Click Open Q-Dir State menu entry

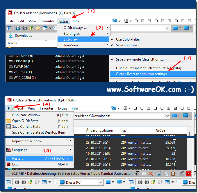pos(40,121)
